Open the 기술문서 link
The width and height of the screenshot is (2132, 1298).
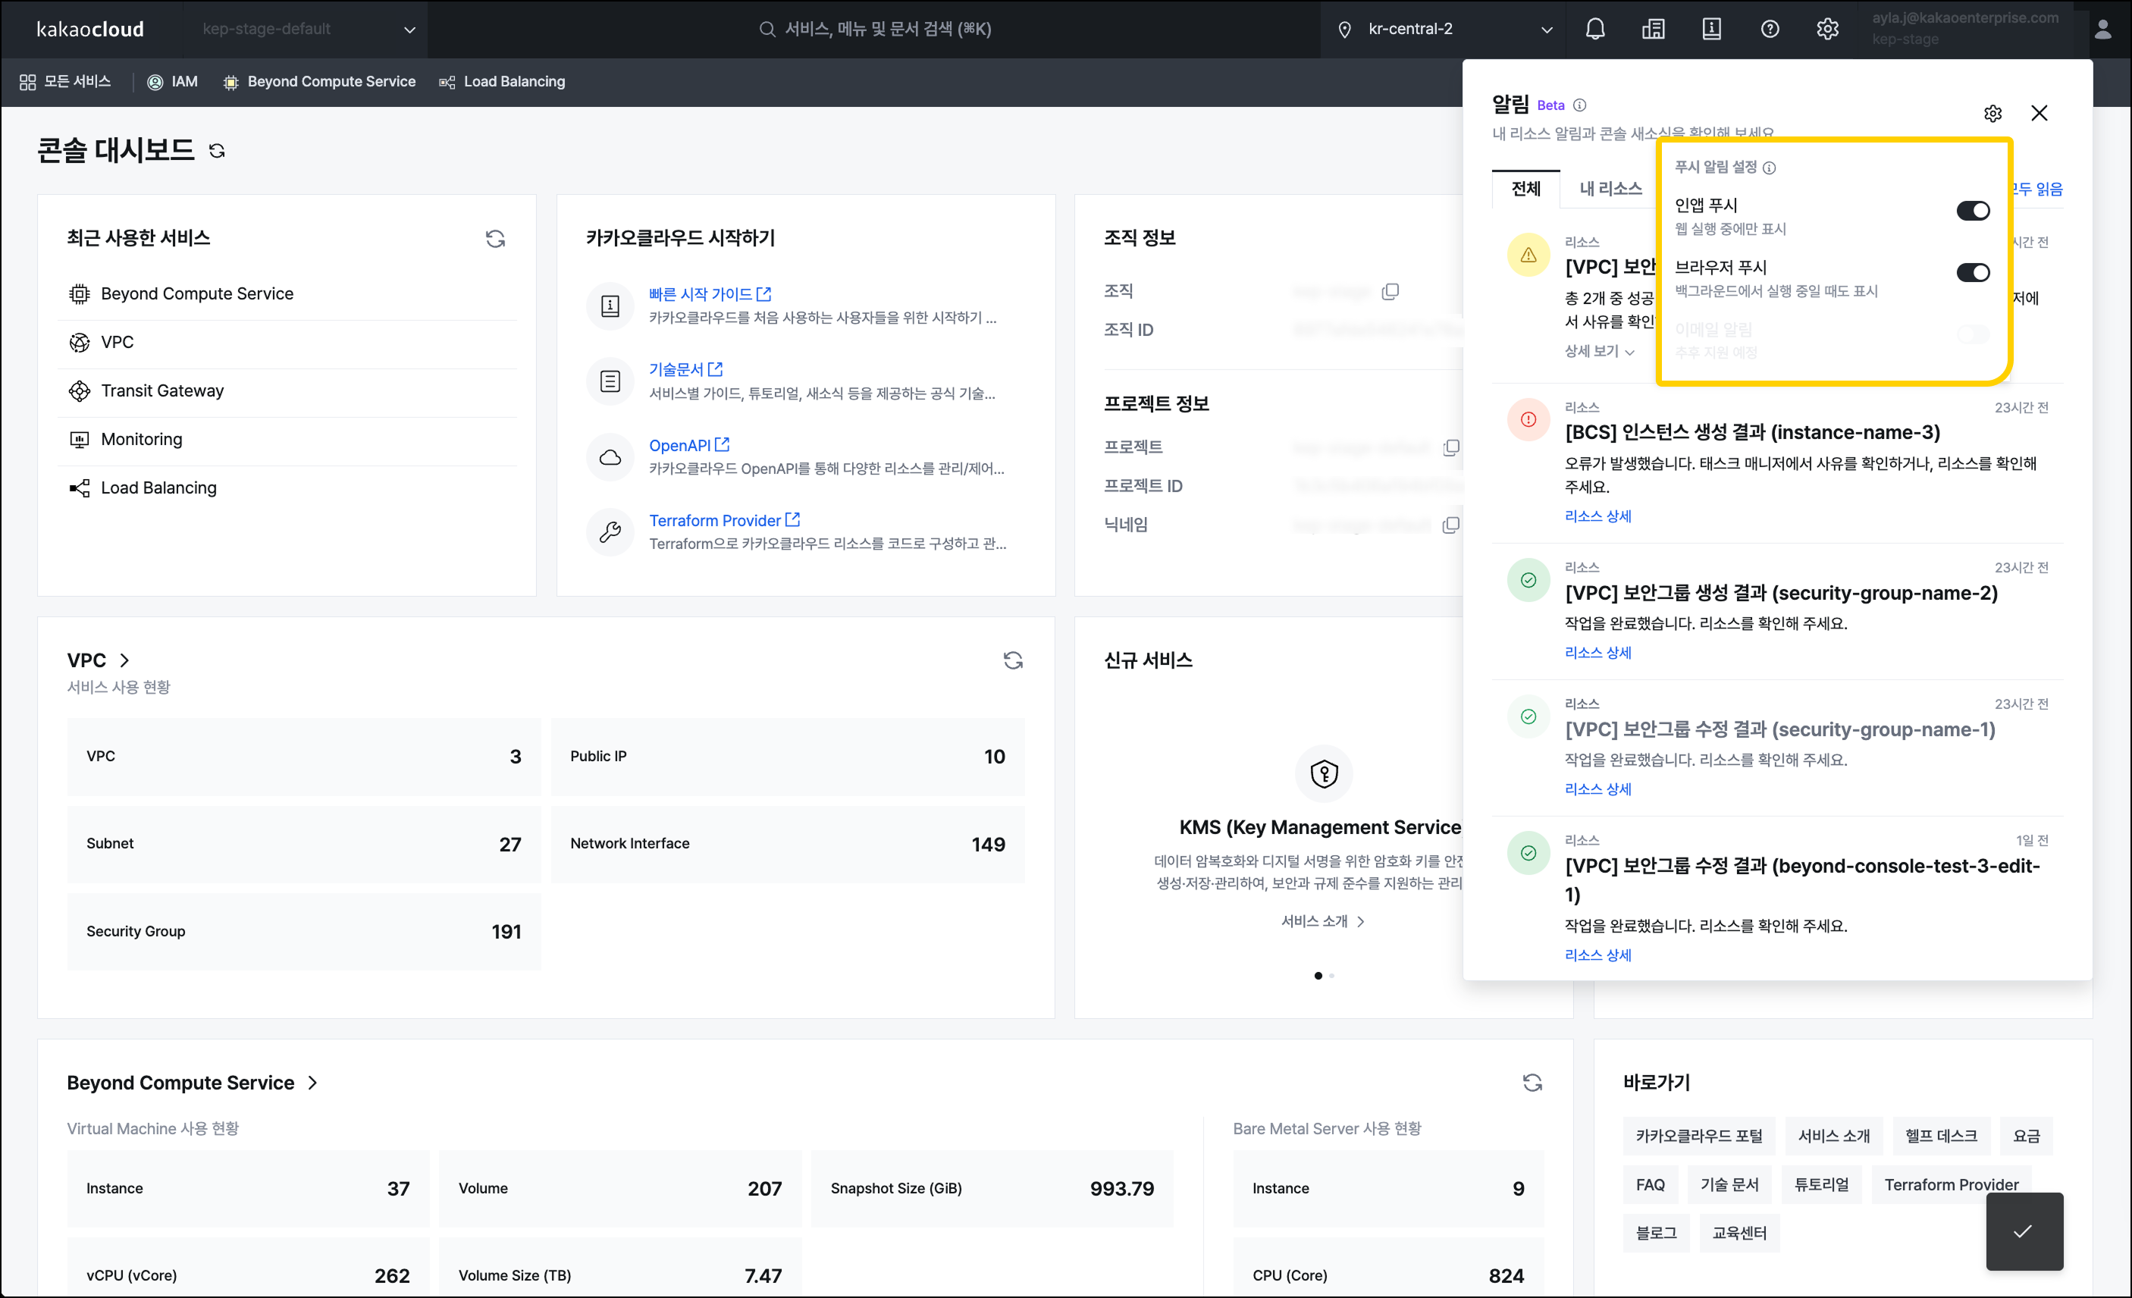[x=686, y=369]
